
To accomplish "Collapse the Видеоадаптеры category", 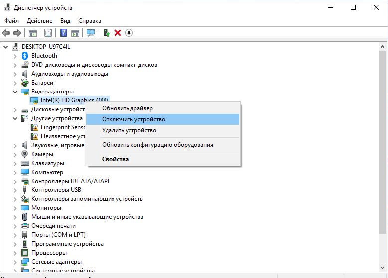I will 15,92.
